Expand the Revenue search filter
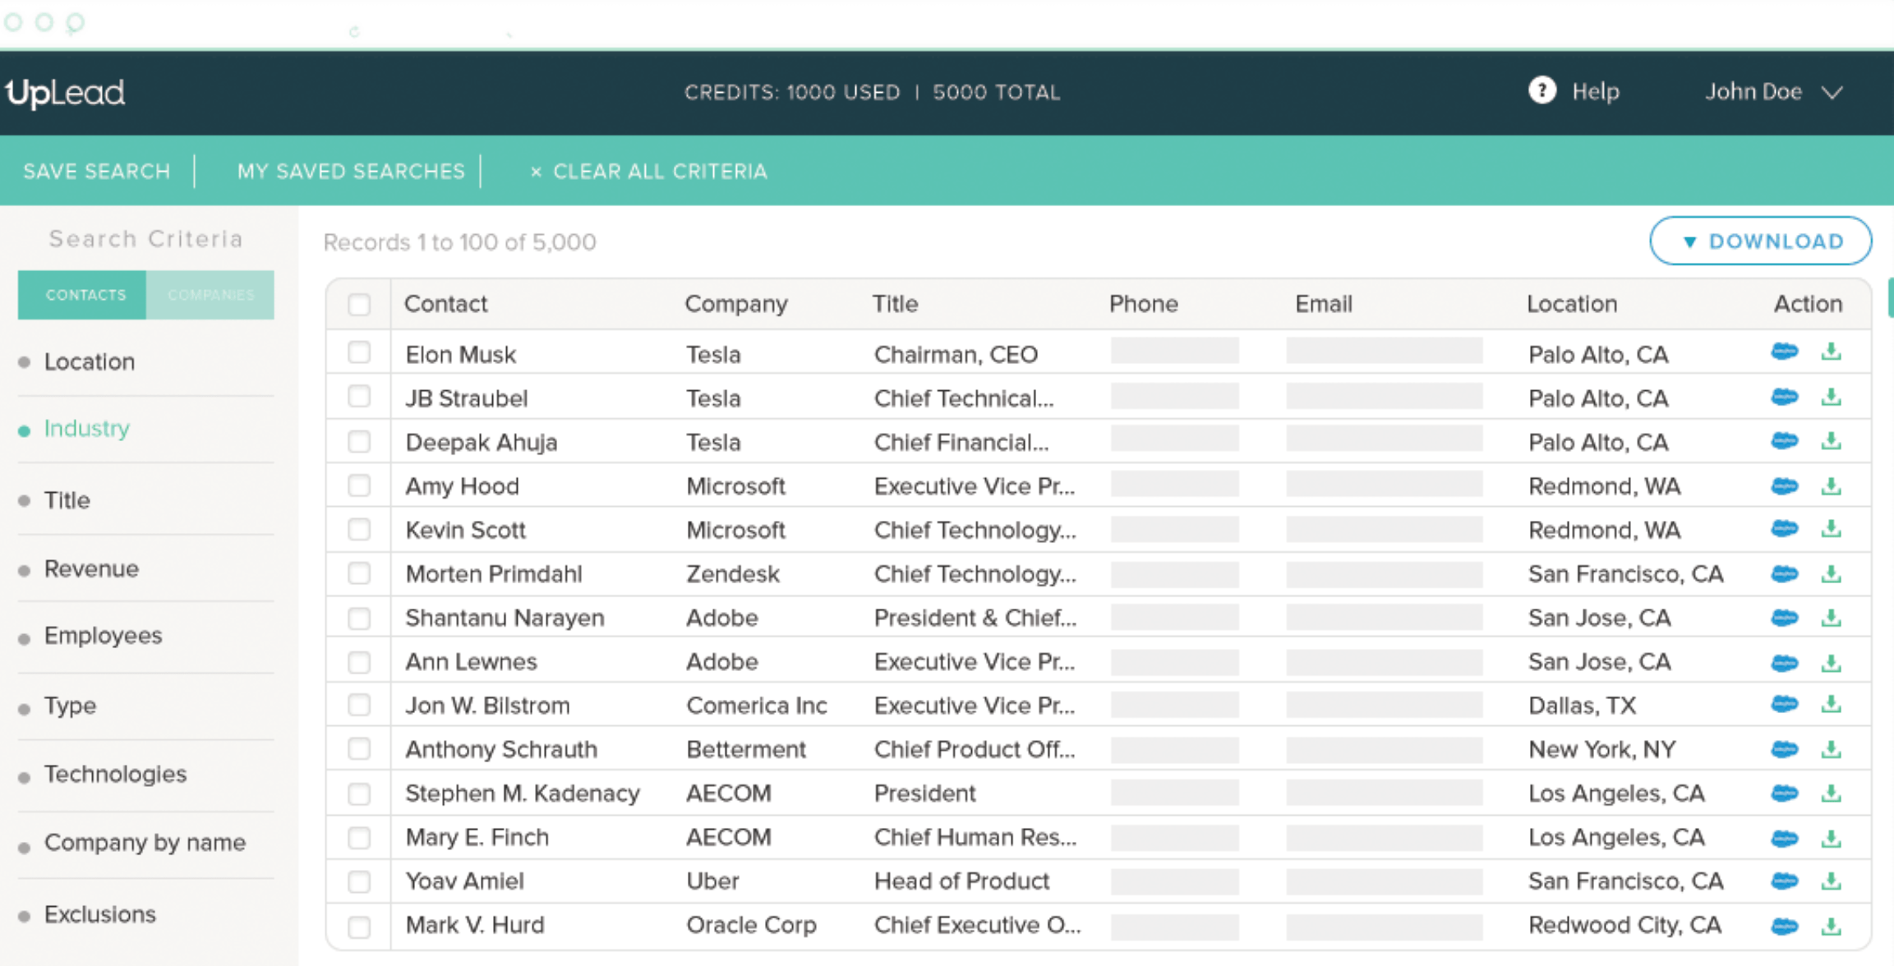Viewport: 1894px width, 966px height. pos(91,568)
